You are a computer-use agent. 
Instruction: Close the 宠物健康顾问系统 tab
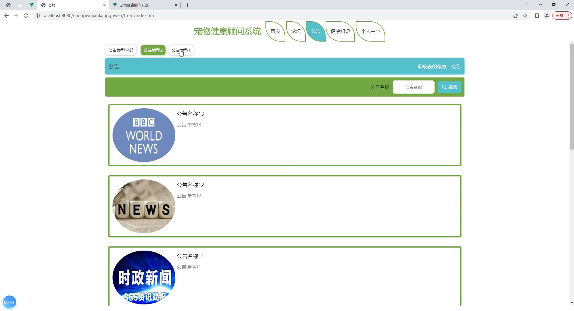176,5
